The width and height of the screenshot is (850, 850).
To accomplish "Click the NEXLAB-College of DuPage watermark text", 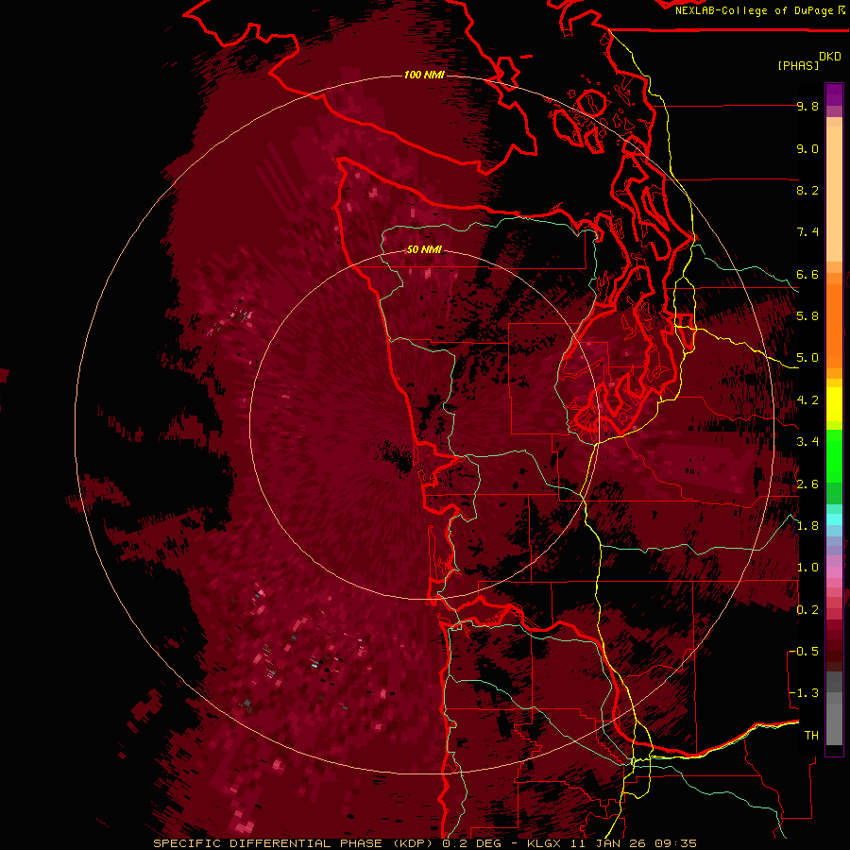I will [x=755, y=10].
